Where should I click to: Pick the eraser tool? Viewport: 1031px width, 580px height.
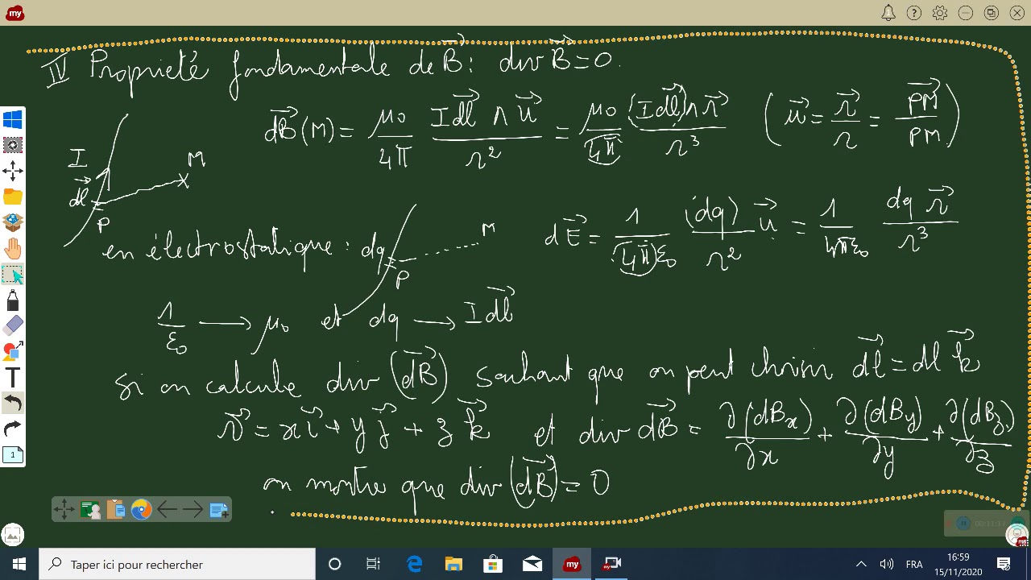[13, 325]
